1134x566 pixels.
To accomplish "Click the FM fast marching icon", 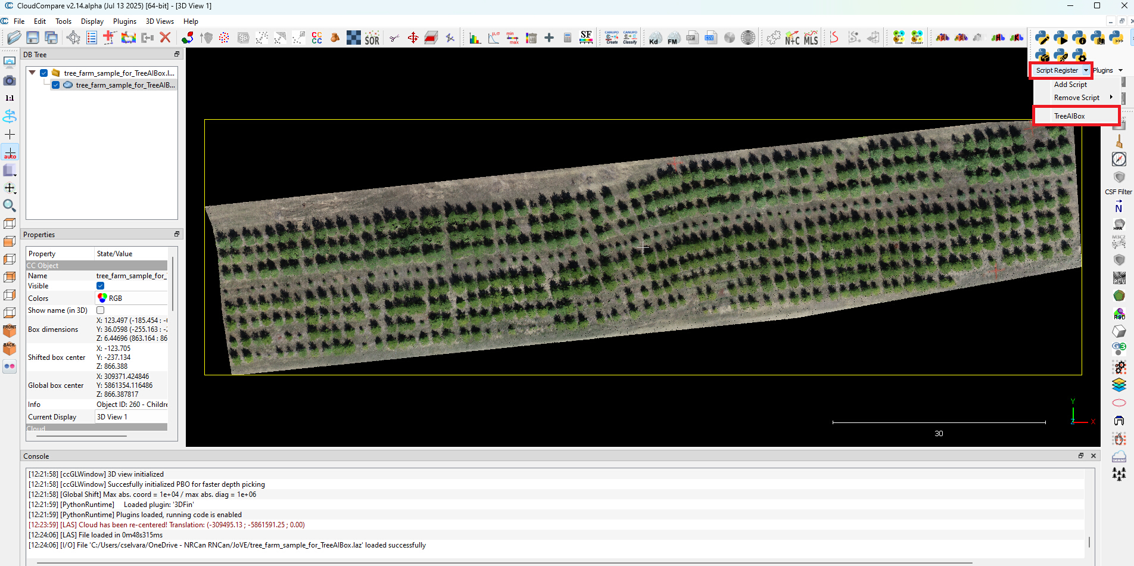I will click(x=672, y=38).
